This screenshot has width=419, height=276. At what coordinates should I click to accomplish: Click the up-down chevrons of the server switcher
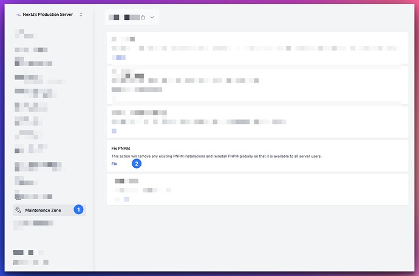tap(81, 15)
